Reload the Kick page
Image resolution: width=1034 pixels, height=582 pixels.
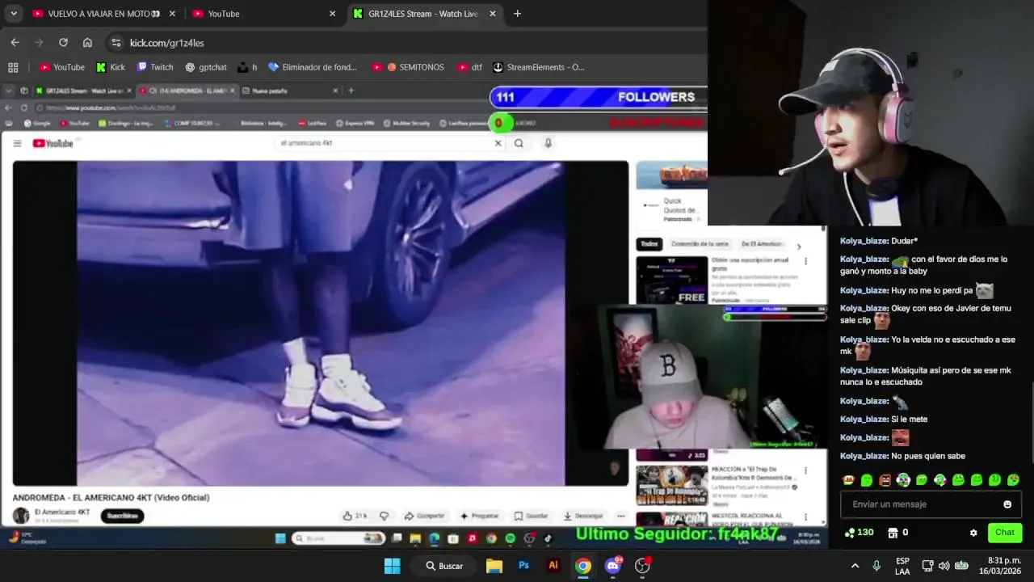63,43
